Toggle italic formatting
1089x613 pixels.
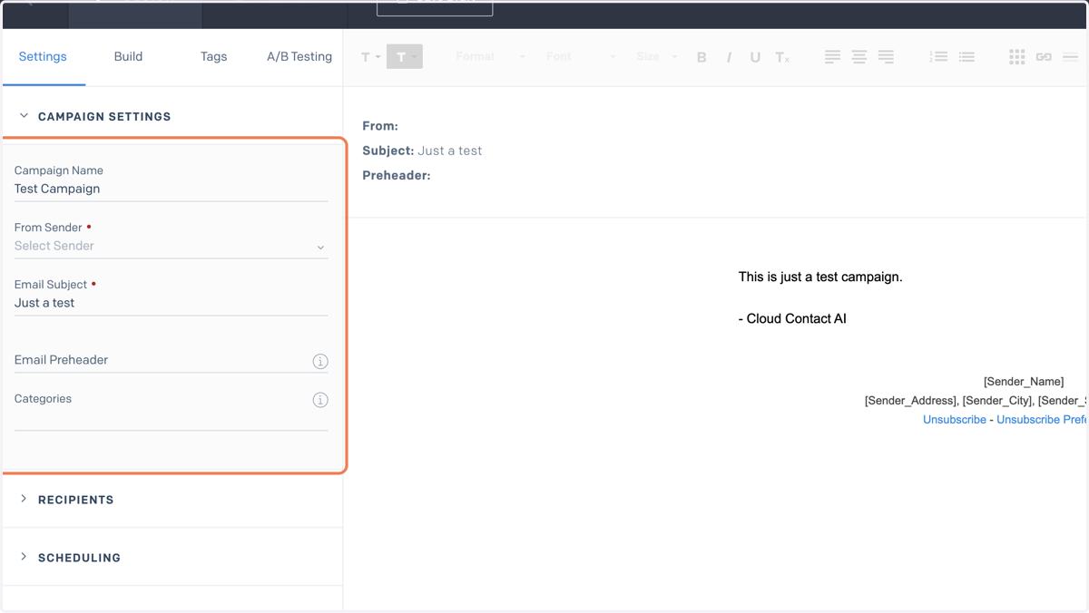[x=729, y=56]
